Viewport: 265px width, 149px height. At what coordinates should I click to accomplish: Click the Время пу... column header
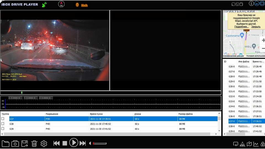(258, 62)
